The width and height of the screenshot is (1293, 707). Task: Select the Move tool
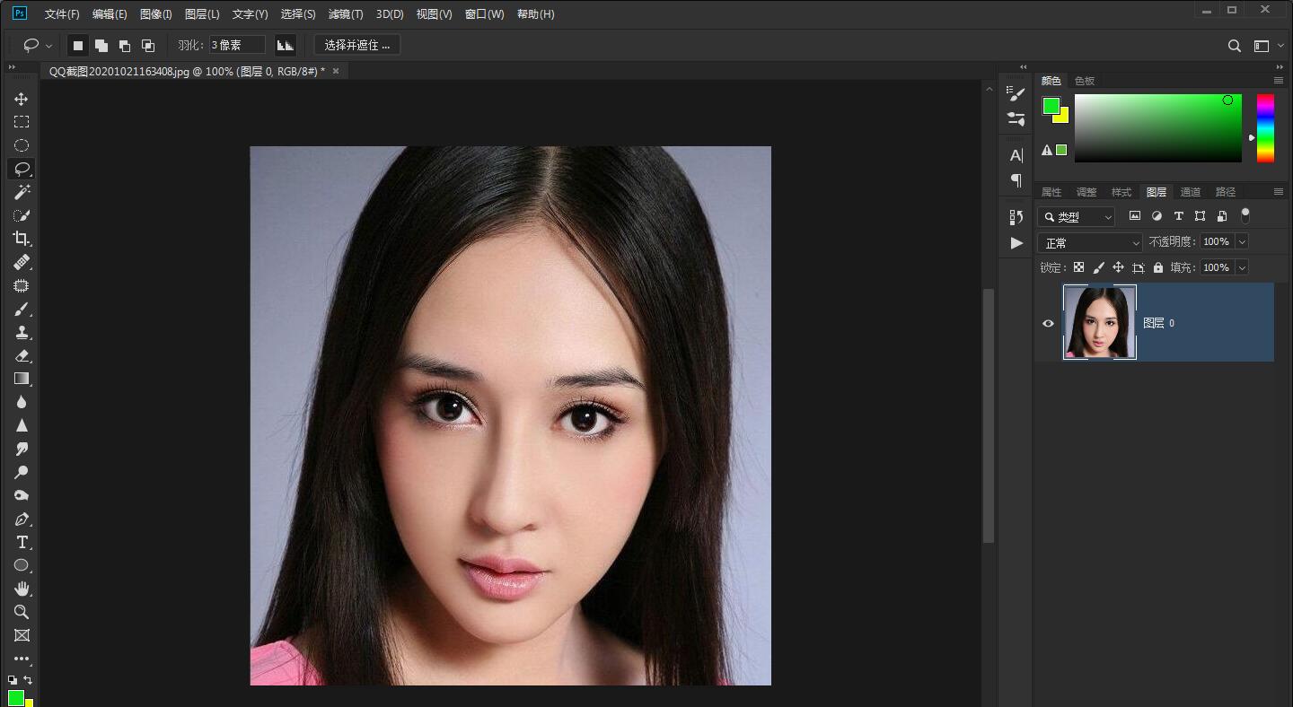point(22,99)
